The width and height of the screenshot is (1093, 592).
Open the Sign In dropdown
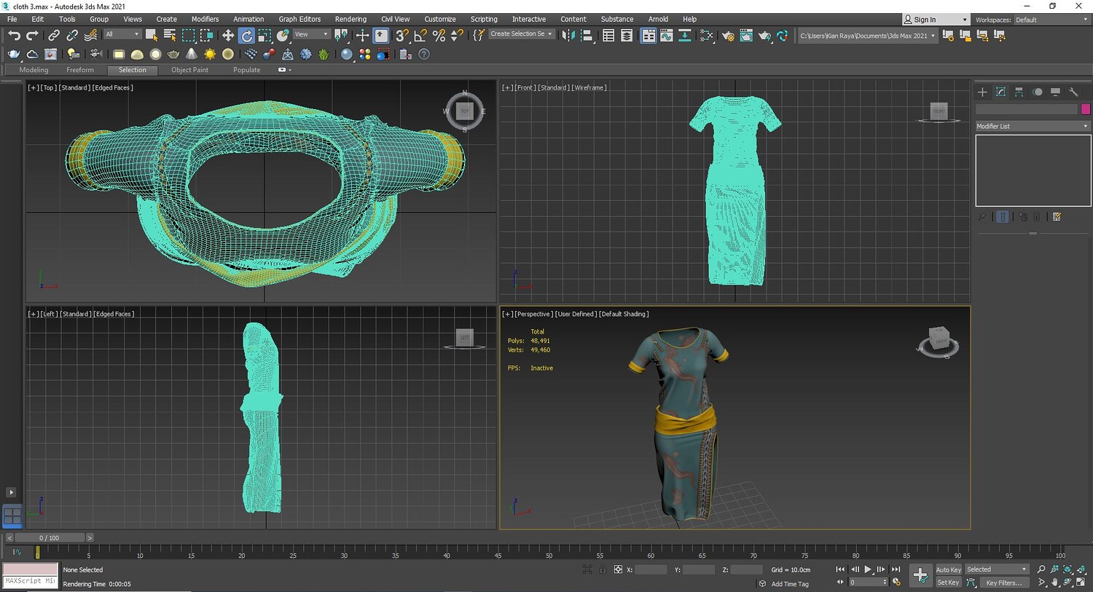pyautogui.click(x=936, y=20)
